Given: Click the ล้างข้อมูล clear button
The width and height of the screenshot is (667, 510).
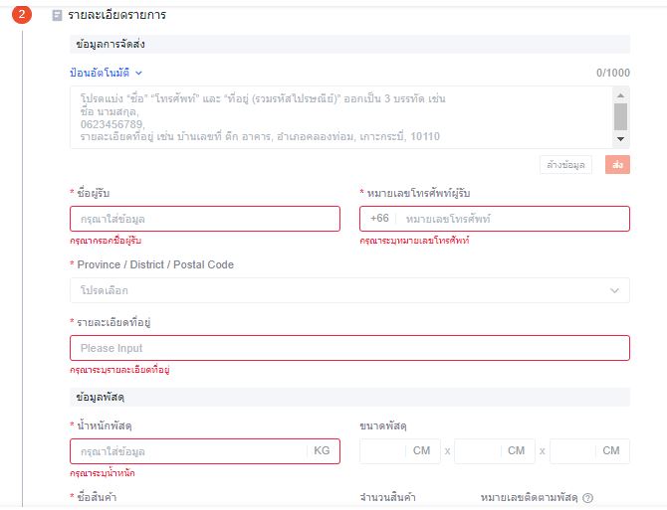Looking at the screenshot, I should click(565, 165).
